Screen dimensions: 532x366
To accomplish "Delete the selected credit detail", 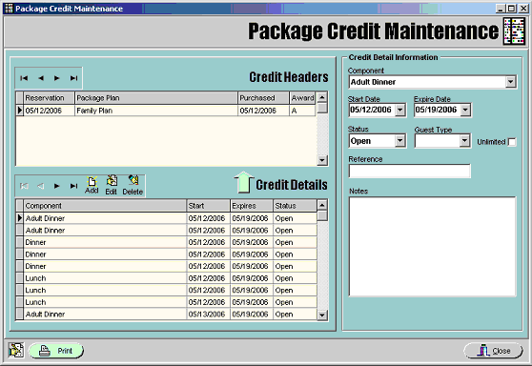I will point(133,185).
